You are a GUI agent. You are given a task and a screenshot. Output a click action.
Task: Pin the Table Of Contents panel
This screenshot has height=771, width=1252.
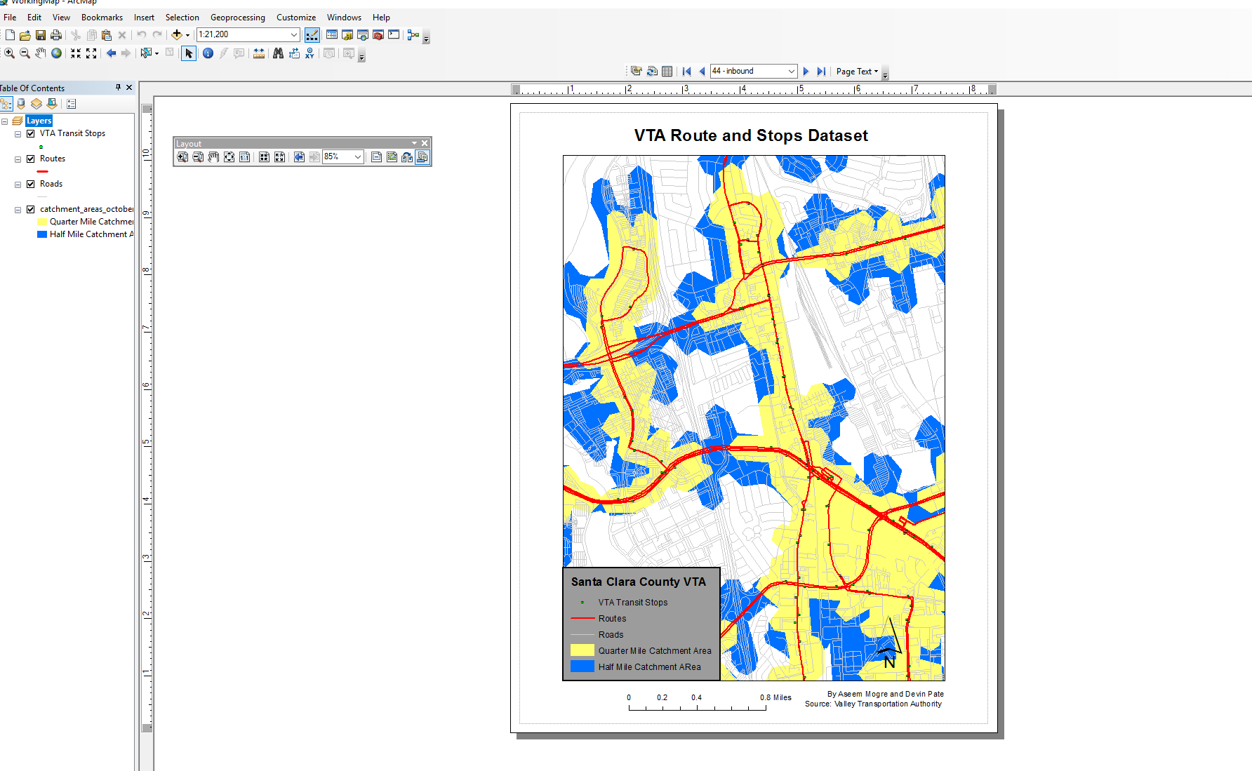point(118,88)
